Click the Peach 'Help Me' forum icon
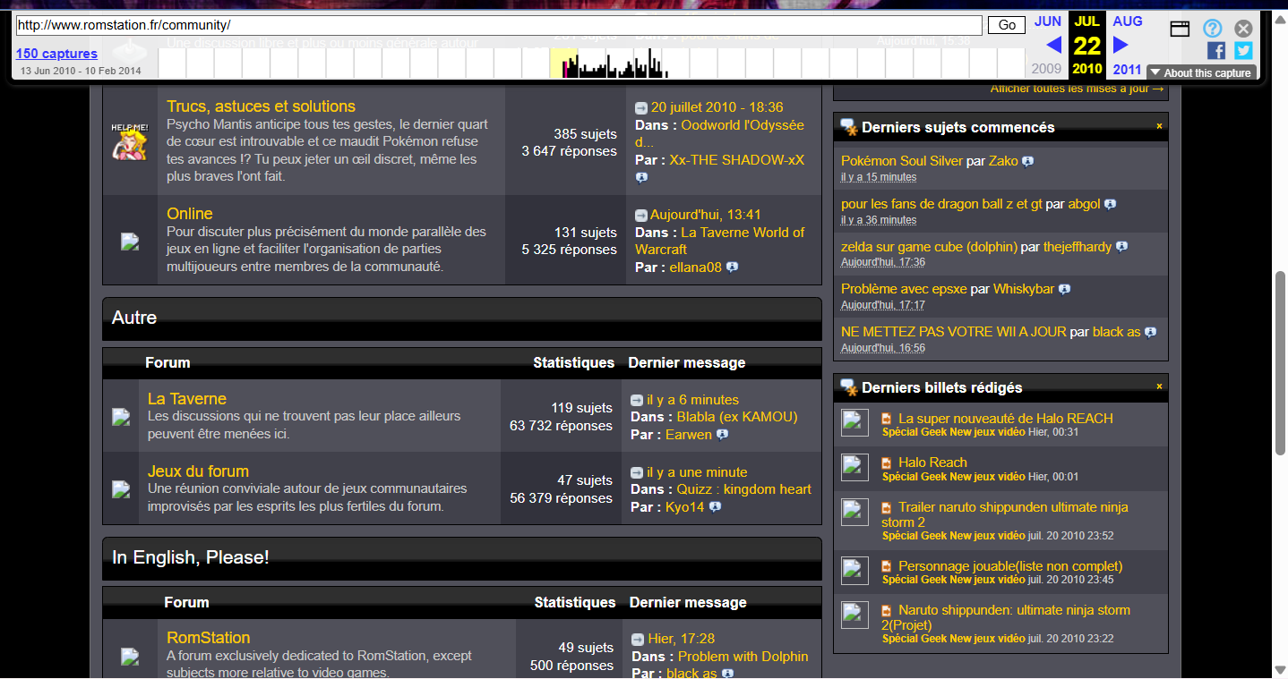 [x=129, y=141]
